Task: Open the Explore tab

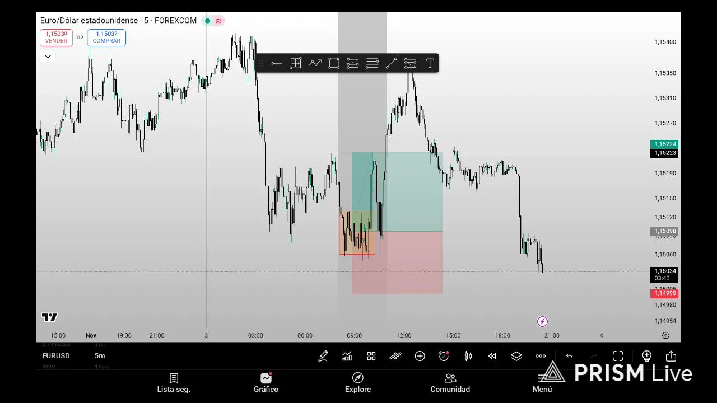Action: (358, 383)
